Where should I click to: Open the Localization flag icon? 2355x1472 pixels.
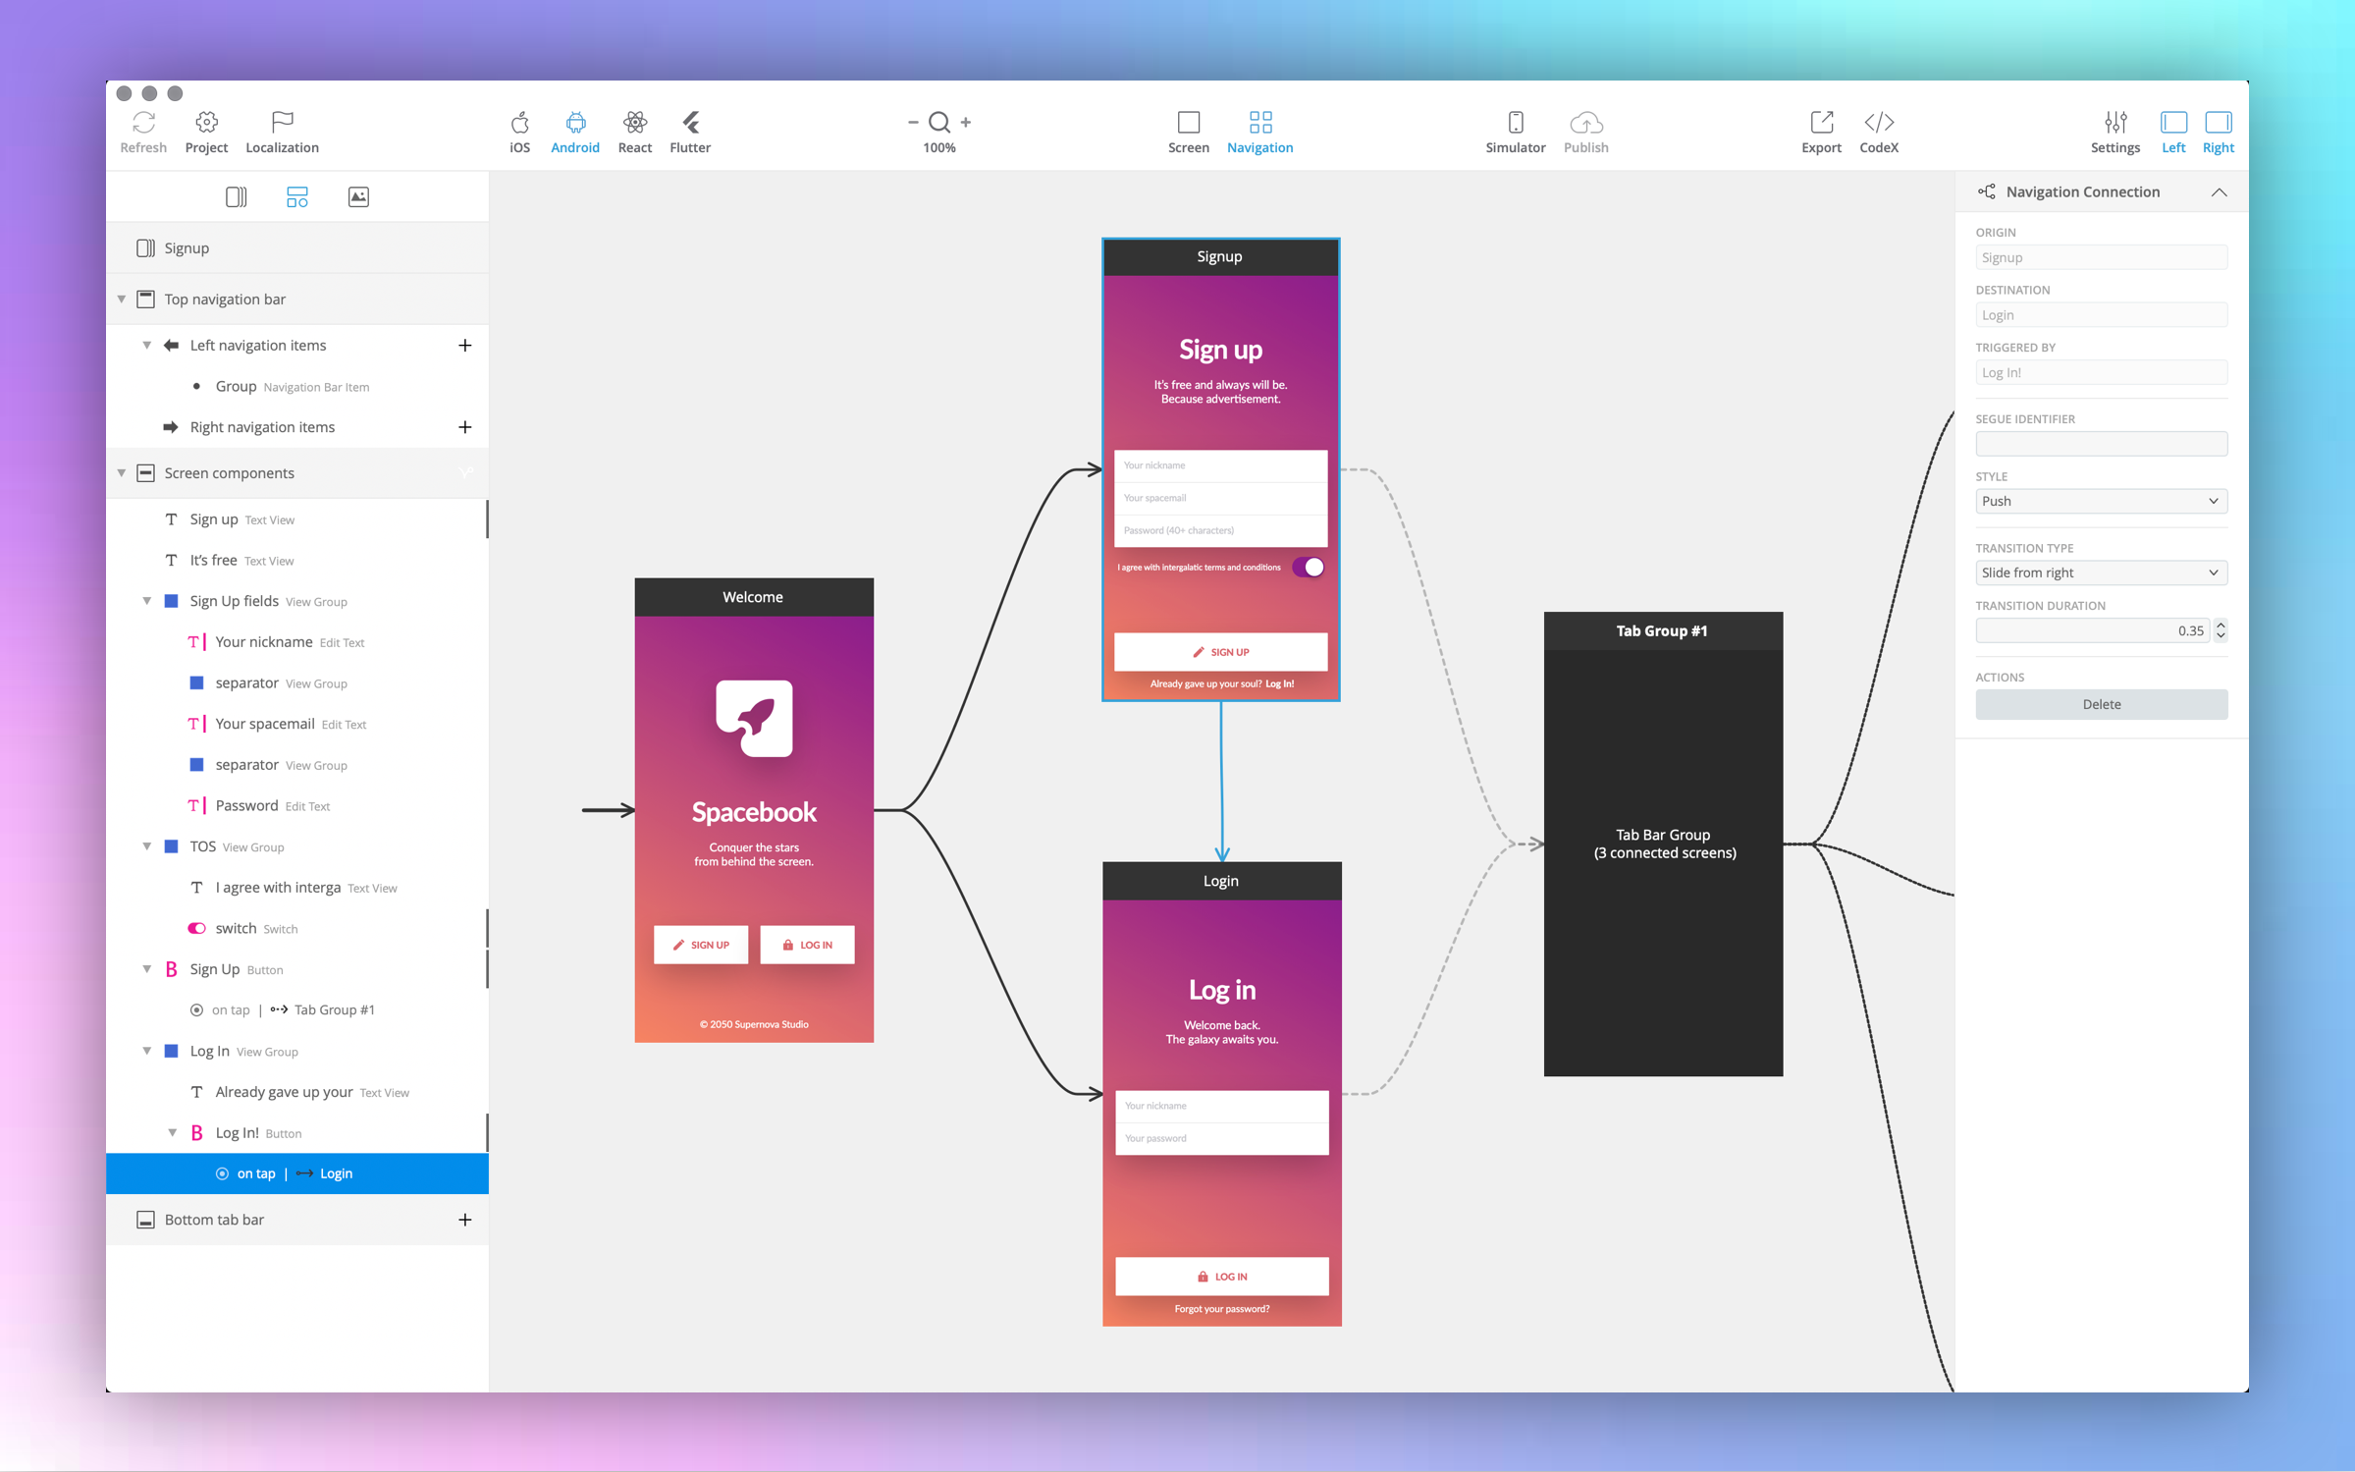click(x=282, y=123)
